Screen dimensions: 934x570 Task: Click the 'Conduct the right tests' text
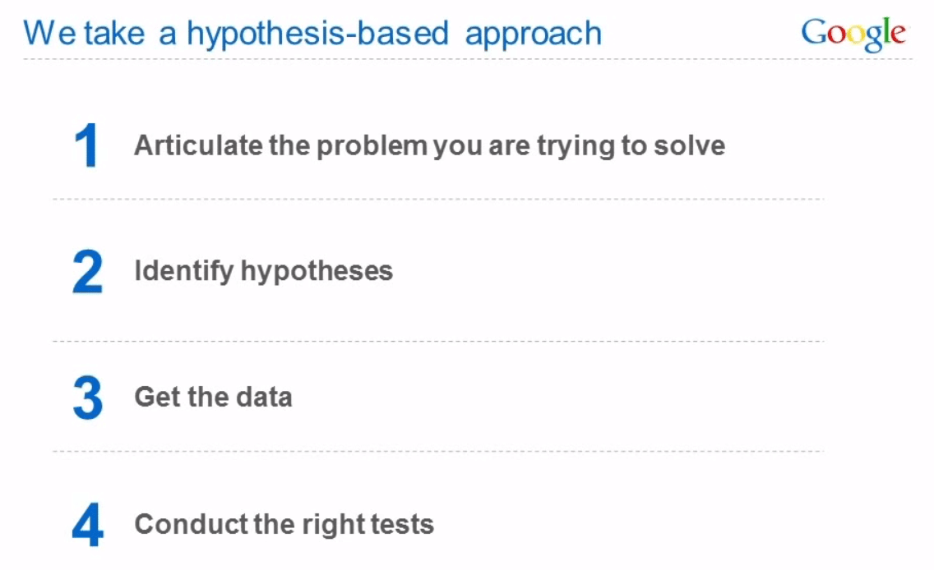(x=284, y=524)
